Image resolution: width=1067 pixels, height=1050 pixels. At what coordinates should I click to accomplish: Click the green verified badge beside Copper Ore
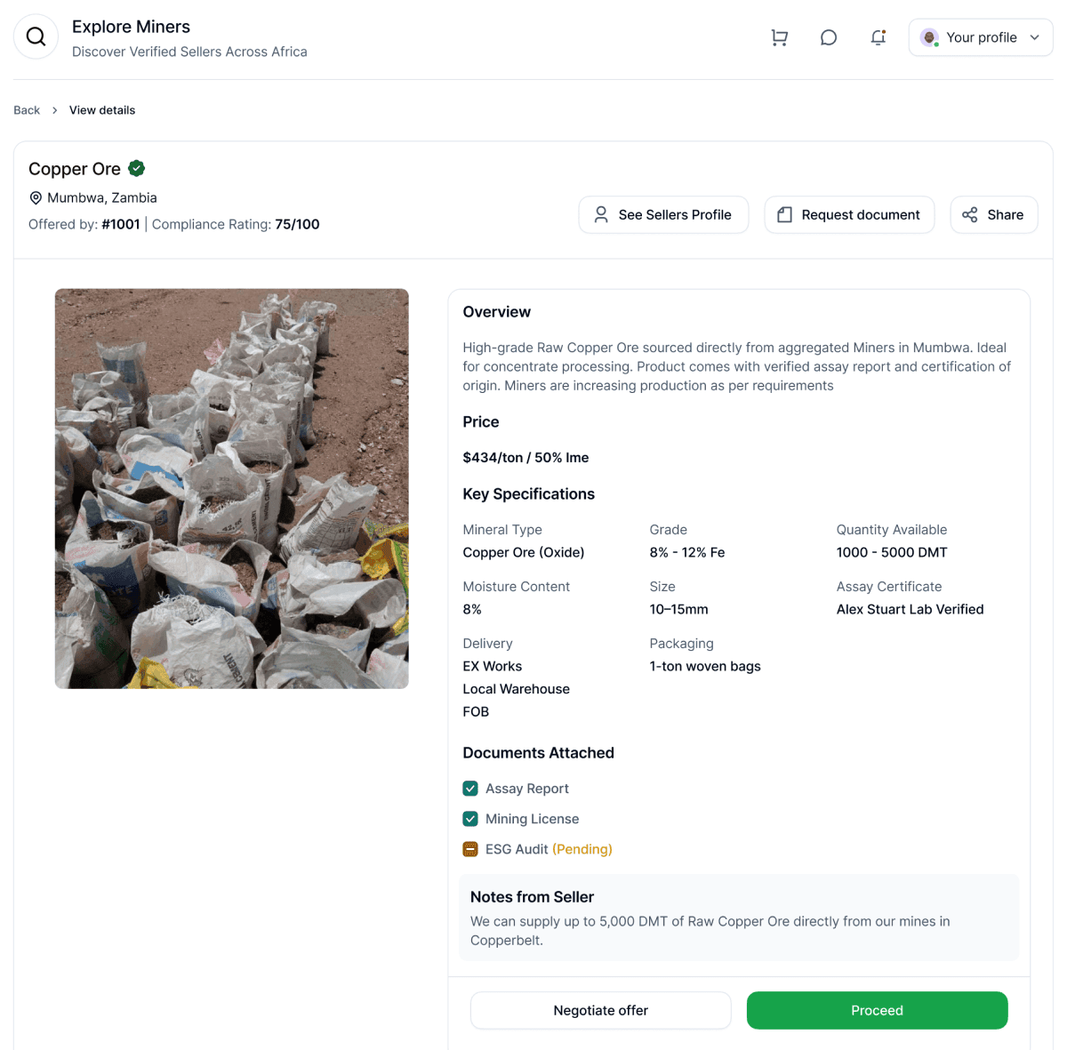coord(137,168)
